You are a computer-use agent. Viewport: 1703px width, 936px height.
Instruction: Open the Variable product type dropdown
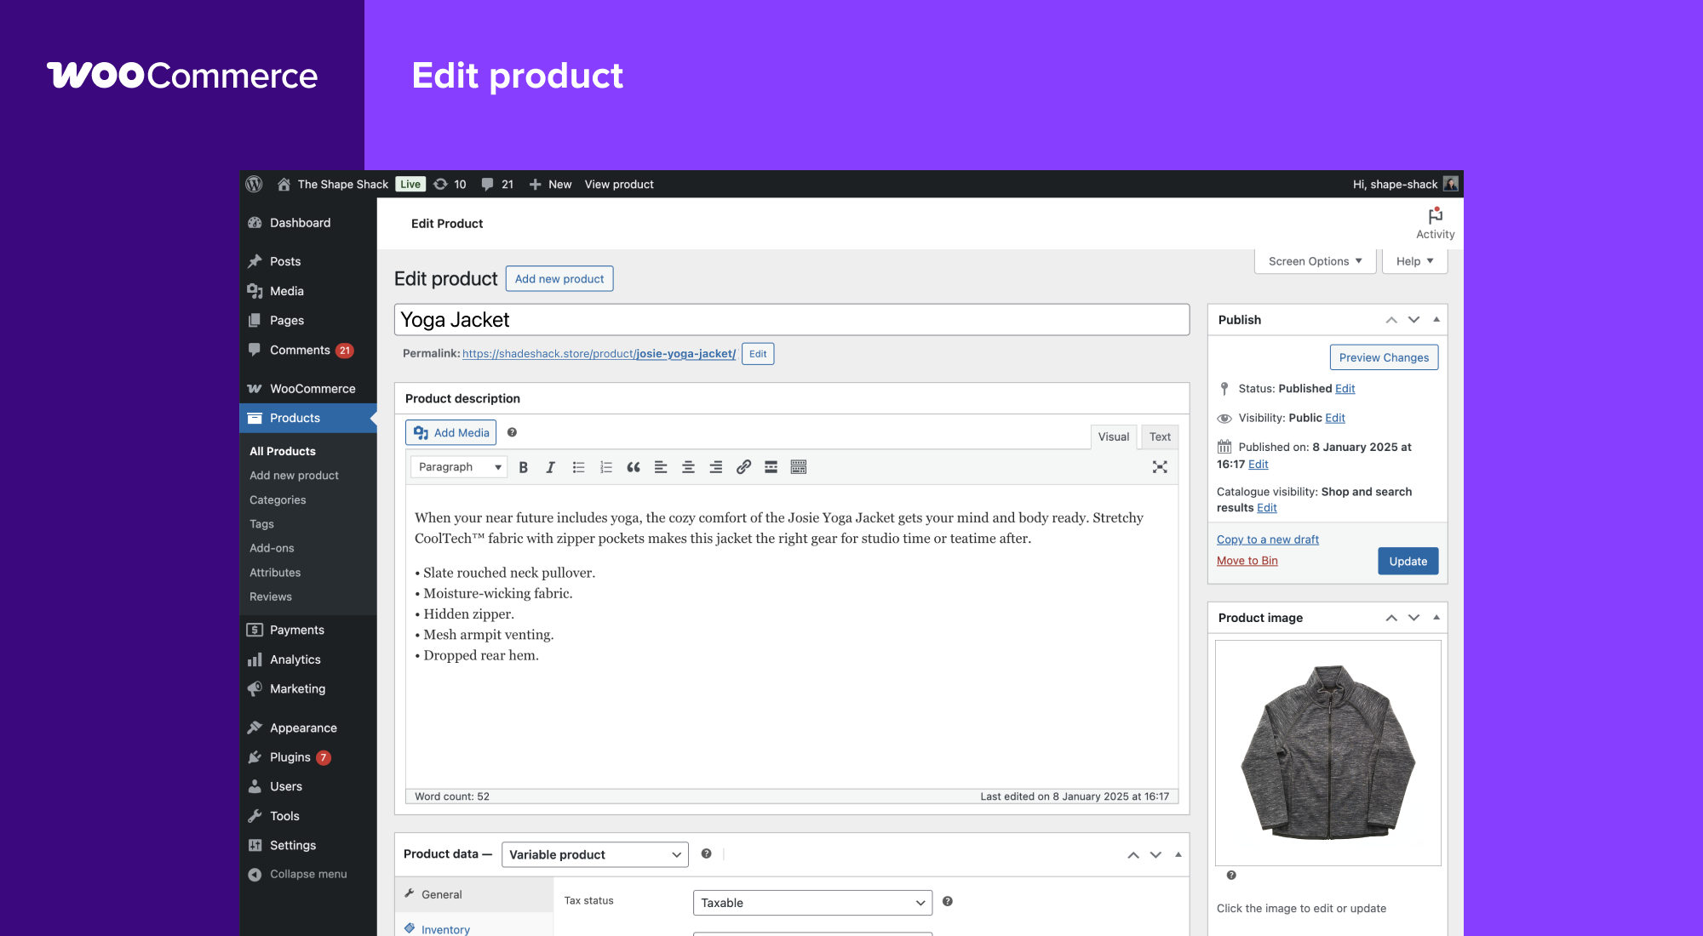594,854
